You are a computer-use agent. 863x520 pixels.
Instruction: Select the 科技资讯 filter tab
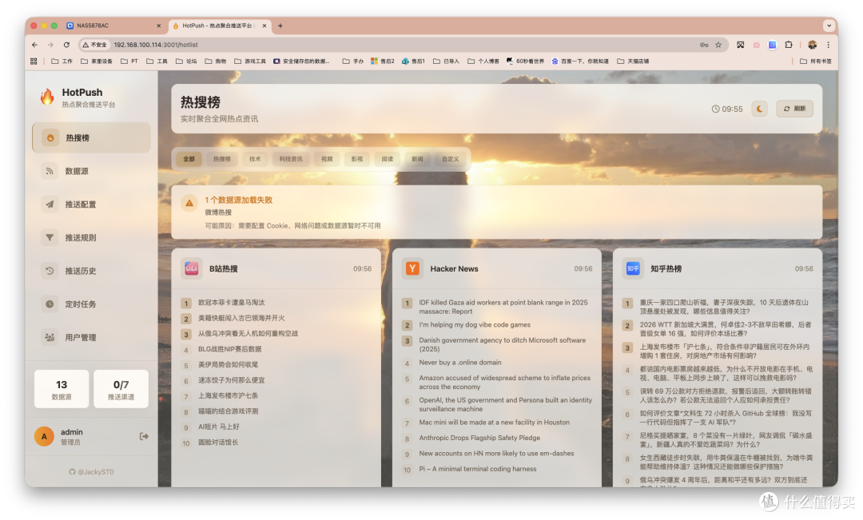click(x=291, y=159)
